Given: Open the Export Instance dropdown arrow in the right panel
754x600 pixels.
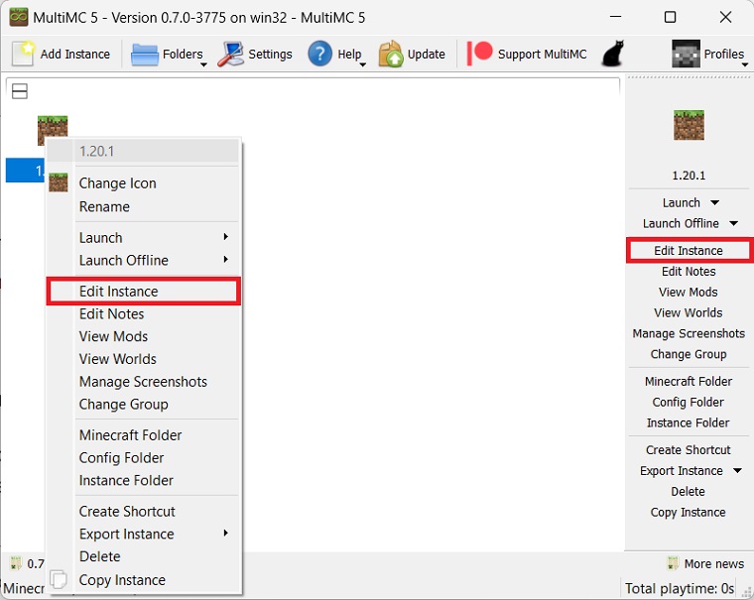Looking at the screenshot, I should (x=737, y=471).
